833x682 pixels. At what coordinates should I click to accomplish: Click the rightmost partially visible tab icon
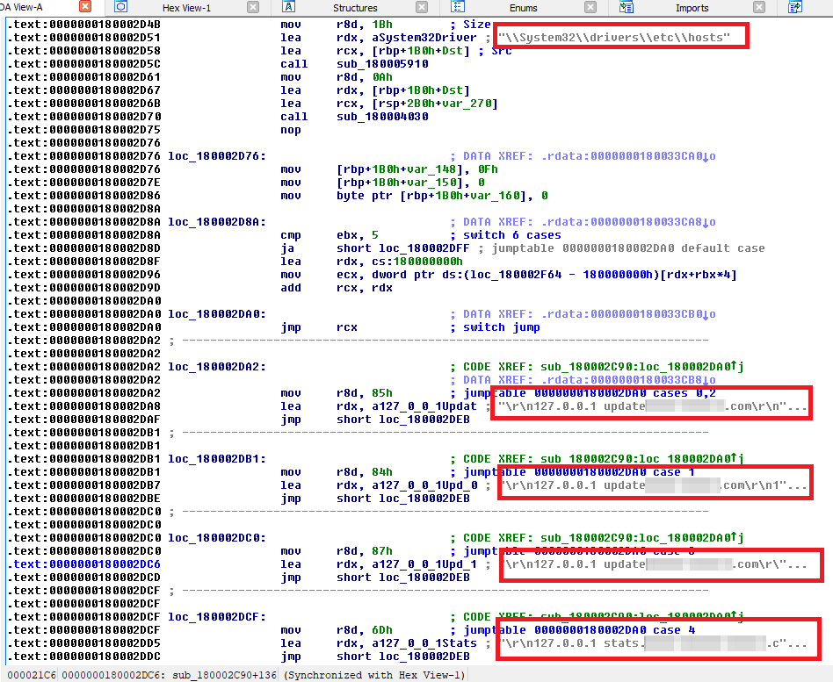click(x=795, y=7)
